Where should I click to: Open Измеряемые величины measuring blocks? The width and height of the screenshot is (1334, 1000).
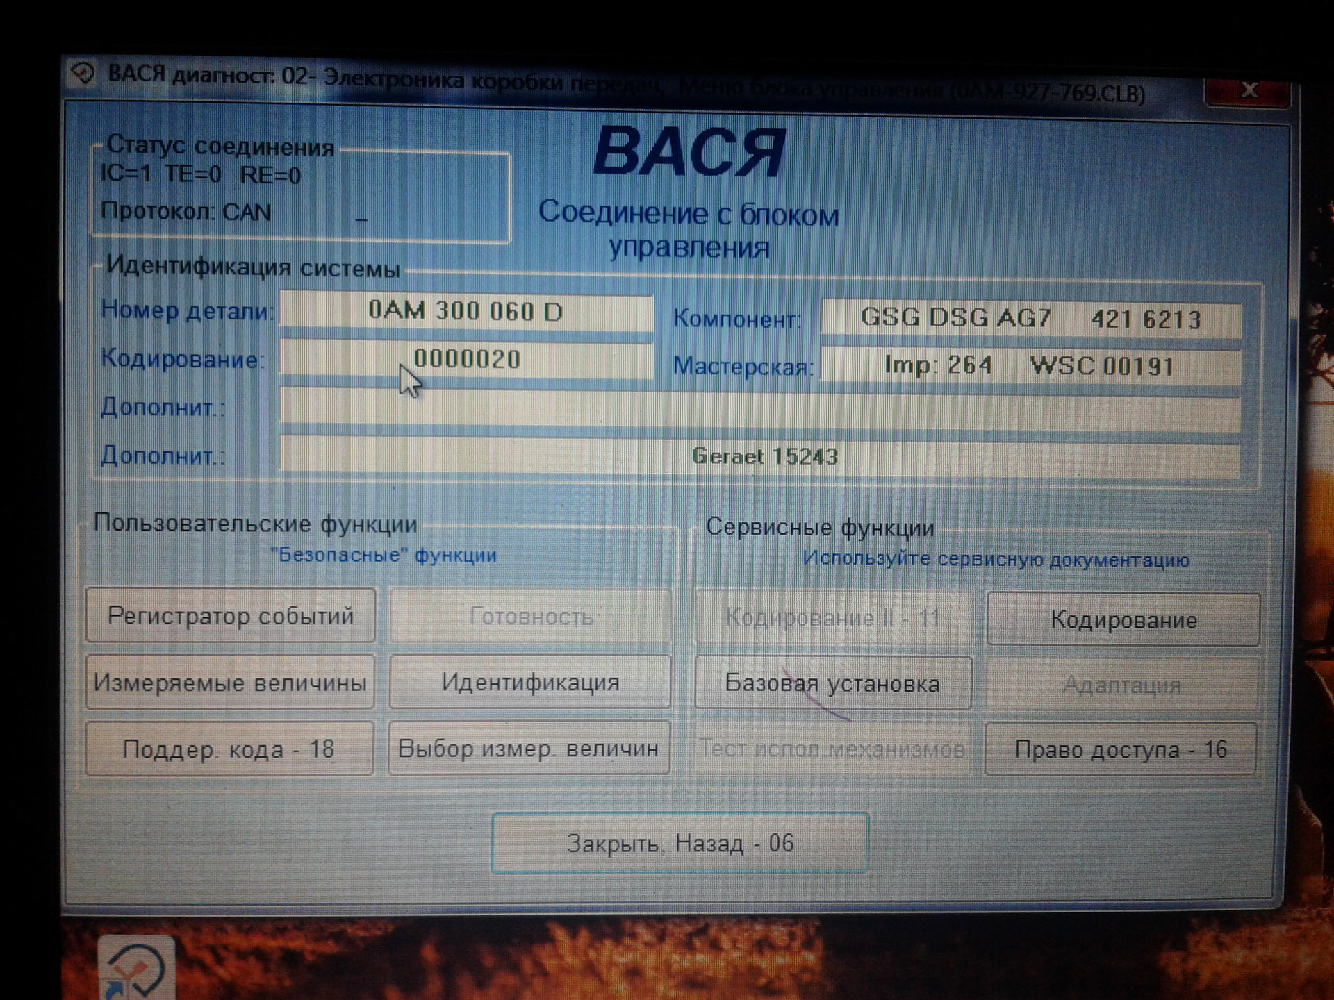[x=230, y=682]
